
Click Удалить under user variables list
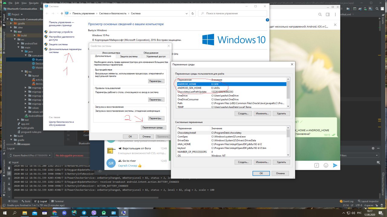[281, 114]
